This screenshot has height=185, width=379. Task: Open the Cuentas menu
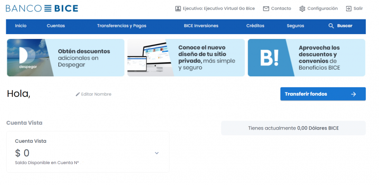56,26
